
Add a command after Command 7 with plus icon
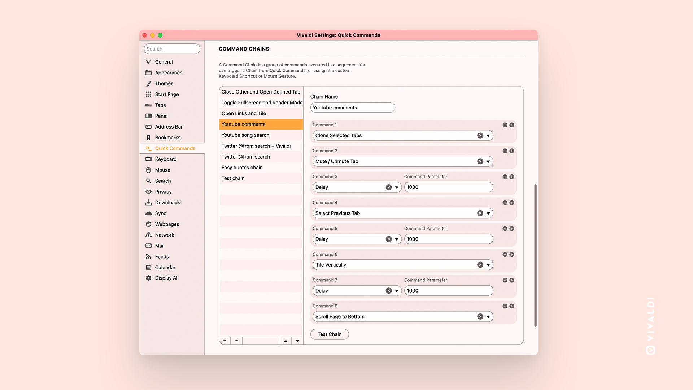point(512,280)
